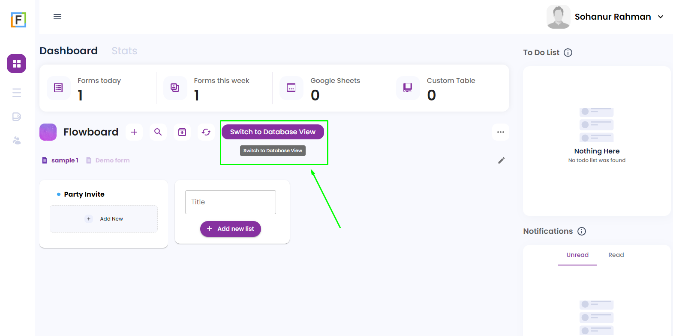673x336 pixels.
Task: Click the Sohanur Rahman user name
Action: point(613,17)
